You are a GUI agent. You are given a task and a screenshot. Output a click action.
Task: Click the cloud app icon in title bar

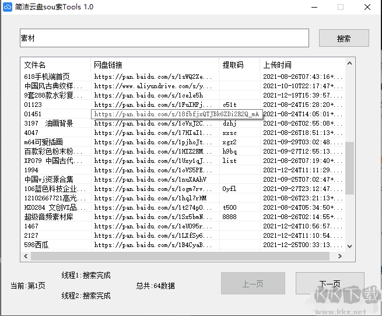point(8,7)
